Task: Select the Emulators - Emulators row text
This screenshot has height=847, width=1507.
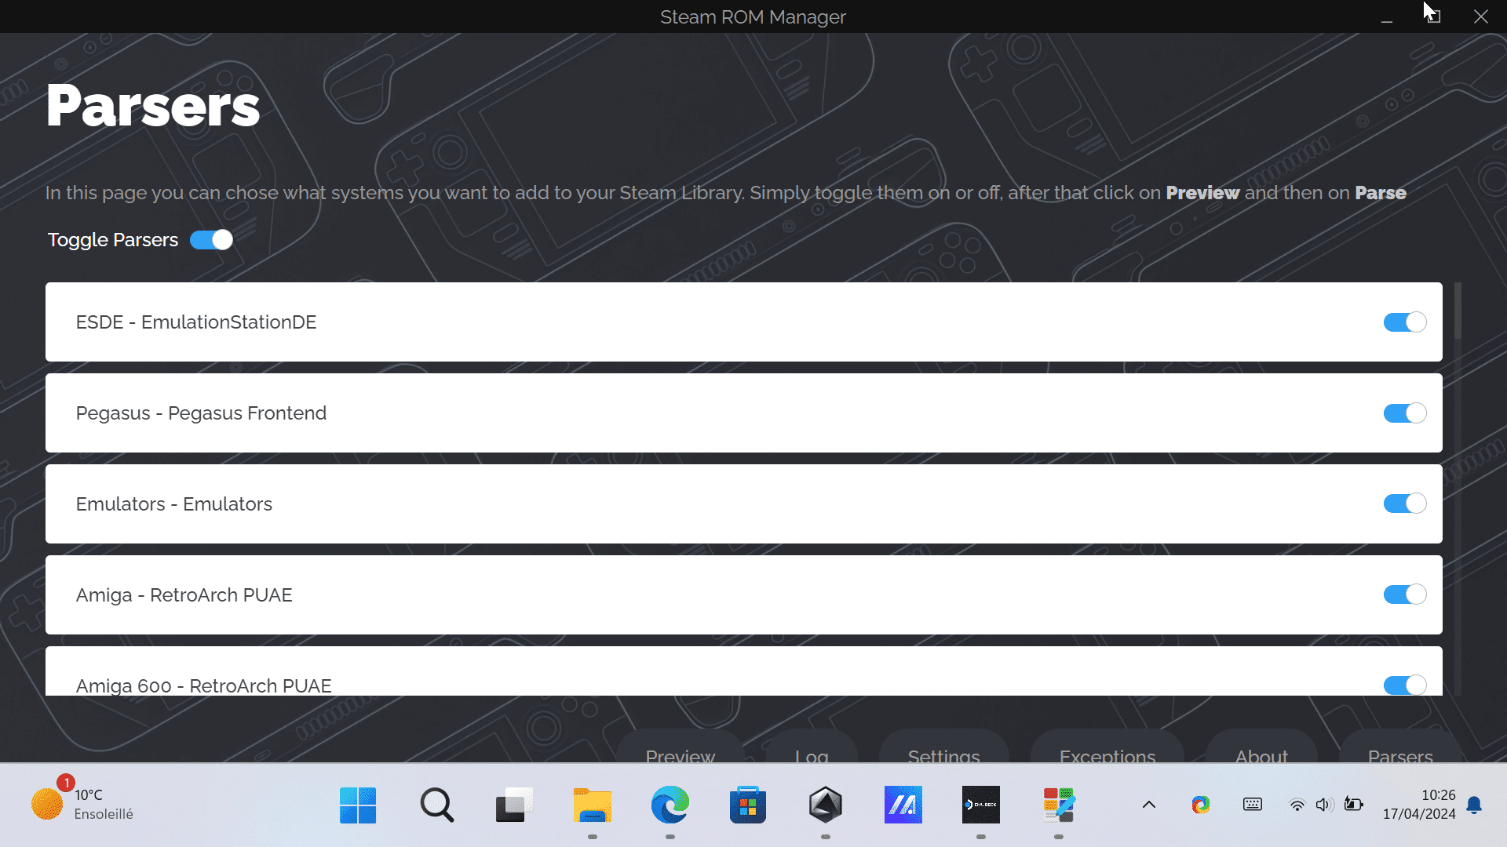Action: click(x=174, y=504)
